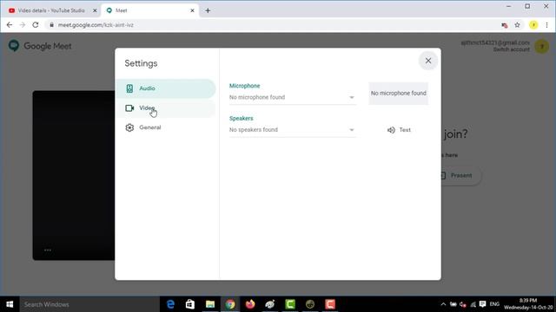Expand the Microphone dropdown
556x312 pixels.
292,97
